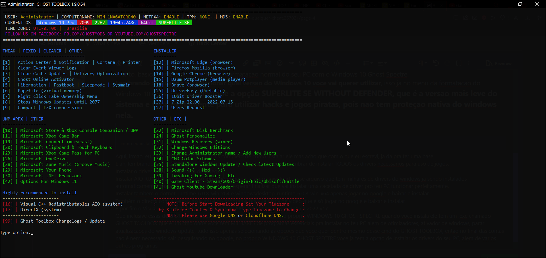This screenshot has width=546, height=258.
Task: Click 'Ghost Online Activator' entry
Action: [46, 79]
